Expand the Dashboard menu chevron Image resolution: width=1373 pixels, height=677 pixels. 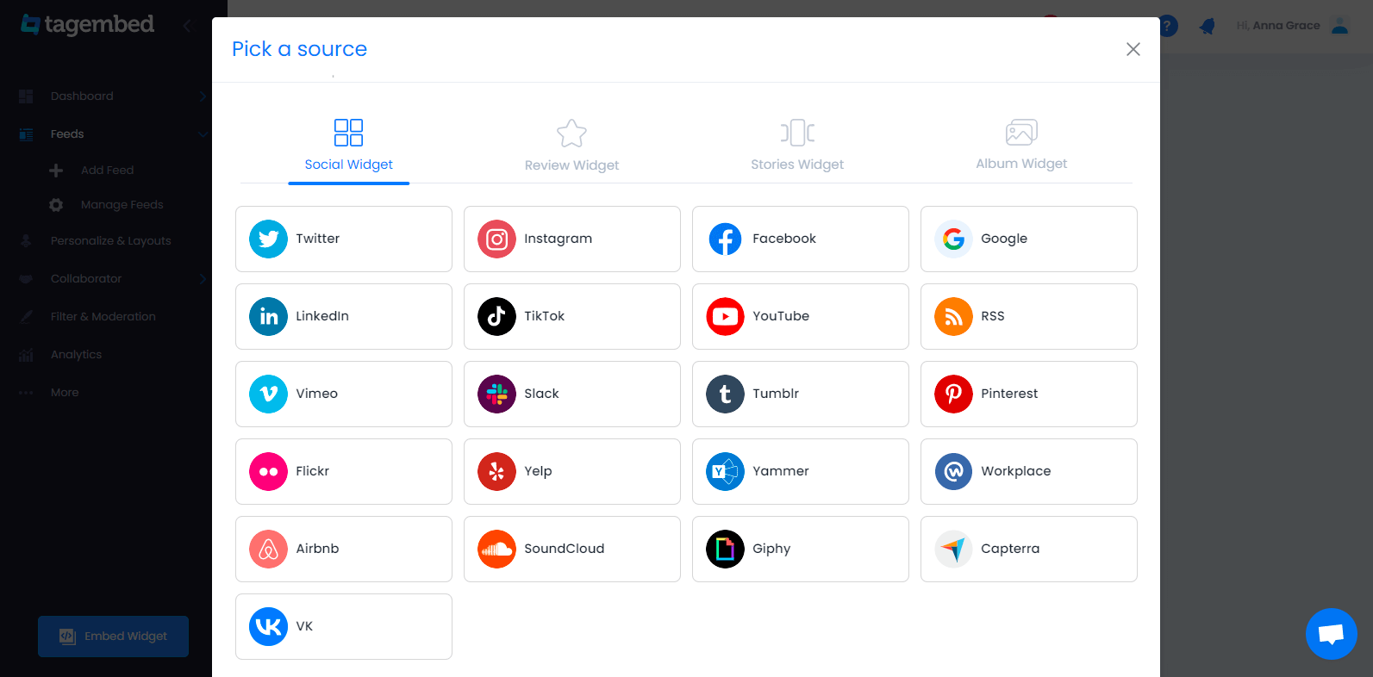point(203,96)
